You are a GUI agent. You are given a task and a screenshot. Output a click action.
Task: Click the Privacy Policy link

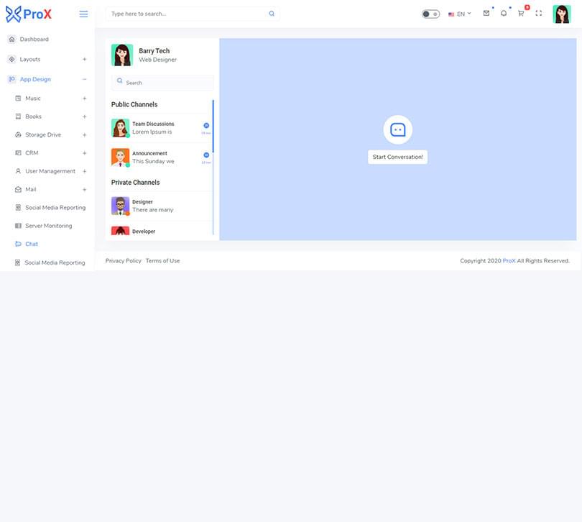124,261
